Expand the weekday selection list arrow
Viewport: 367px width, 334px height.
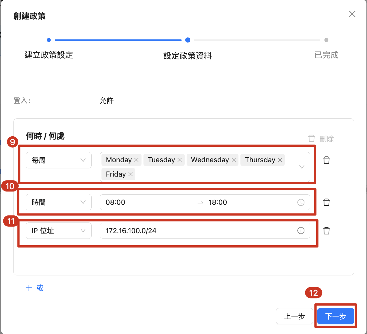[302, 167]
